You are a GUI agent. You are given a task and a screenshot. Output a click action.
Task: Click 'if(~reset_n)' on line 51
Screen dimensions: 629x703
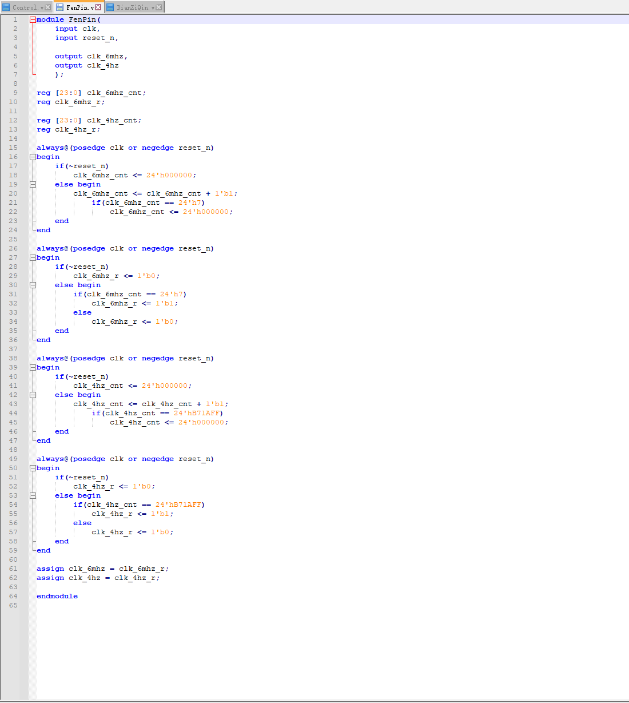82,477
